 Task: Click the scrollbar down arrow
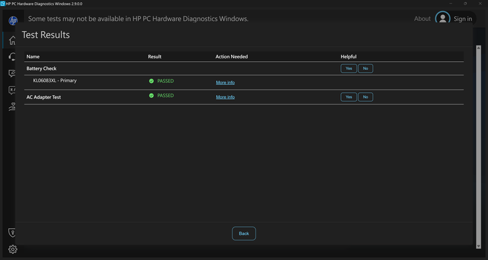click(x=479, y=246)
